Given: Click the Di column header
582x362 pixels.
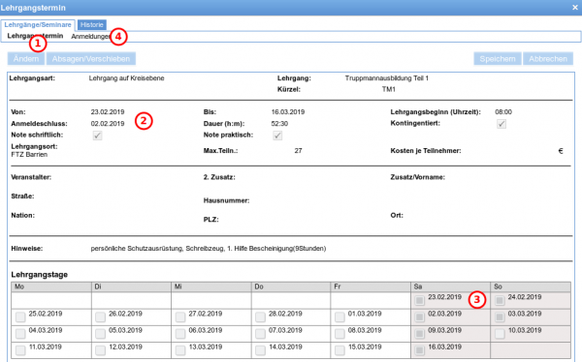Looking at the screenshot, I should (131, 287).
